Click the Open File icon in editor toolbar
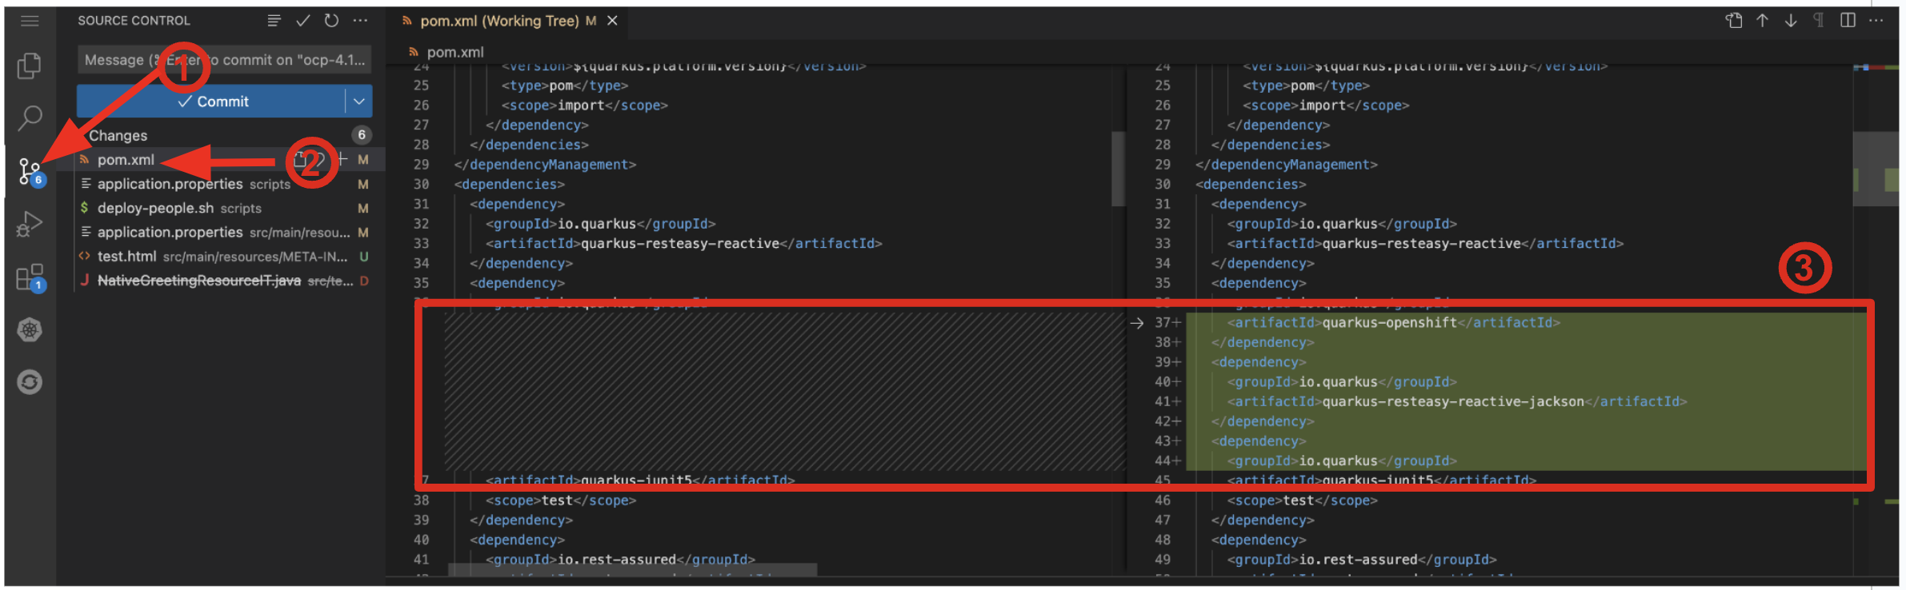 1733,21
